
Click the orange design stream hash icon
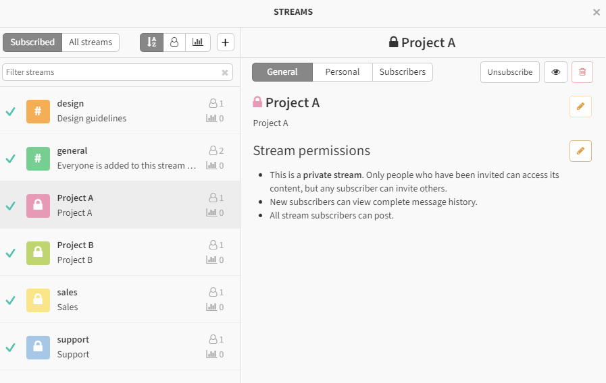point(38,111)
